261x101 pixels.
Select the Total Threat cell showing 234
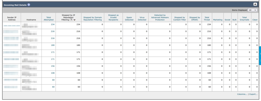click(x=207, y=26)
